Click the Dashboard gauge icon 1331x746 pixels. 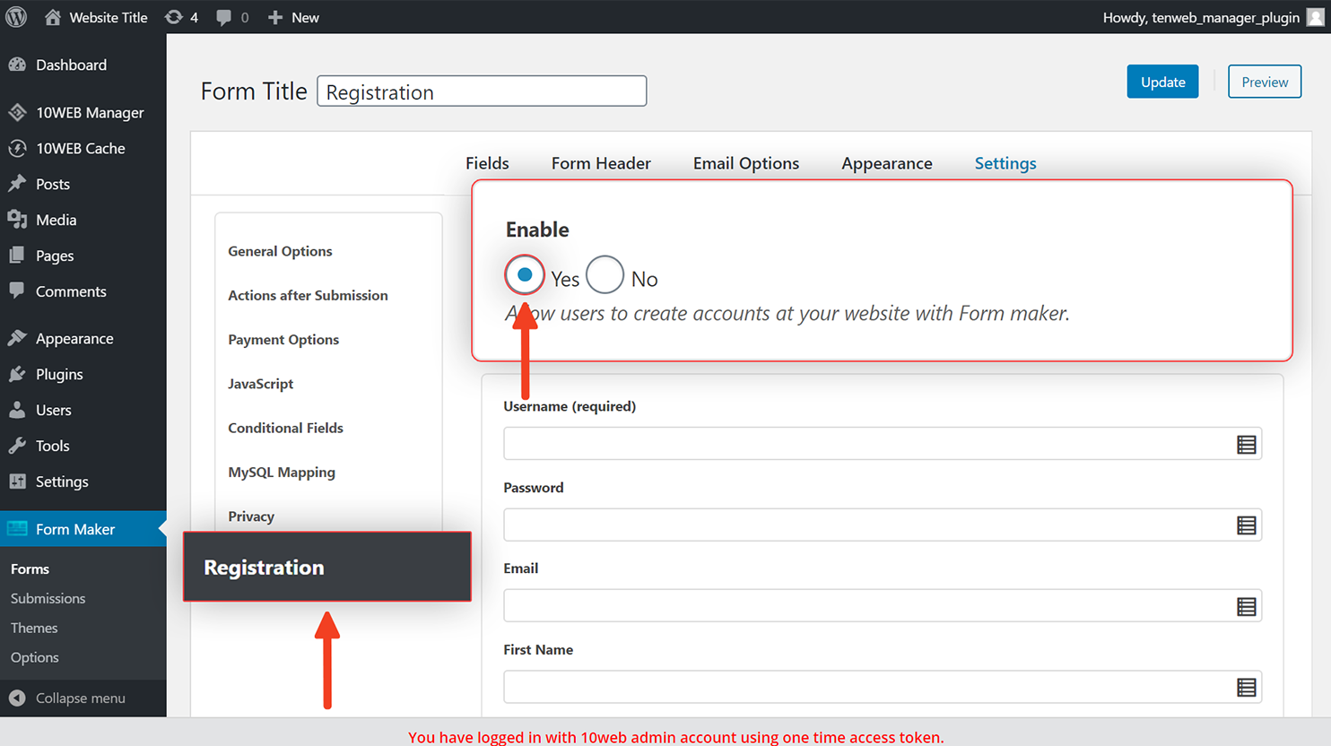tap(17, 65)
